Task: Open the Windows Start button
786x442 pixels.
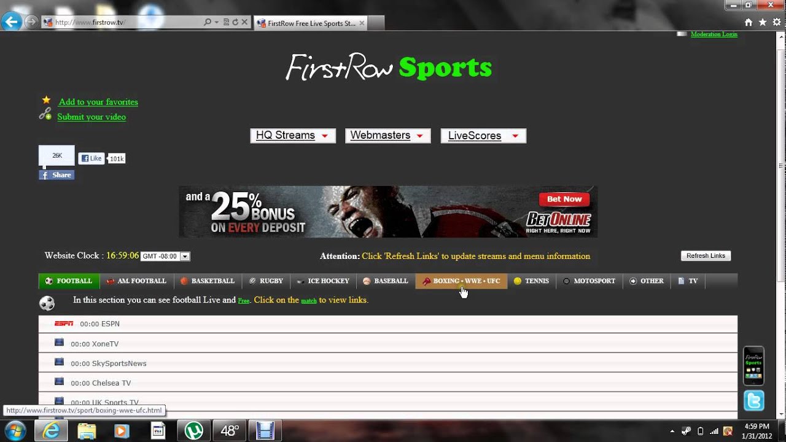Action: (15, 431)
